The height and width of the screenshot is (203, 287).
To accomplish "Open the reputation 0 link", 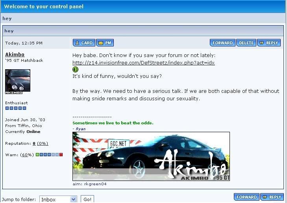I will (x=34, y=143).
